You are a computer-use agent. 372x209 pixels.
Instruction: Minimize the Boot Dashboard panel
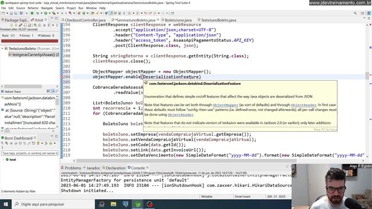[x=52, y=136]
